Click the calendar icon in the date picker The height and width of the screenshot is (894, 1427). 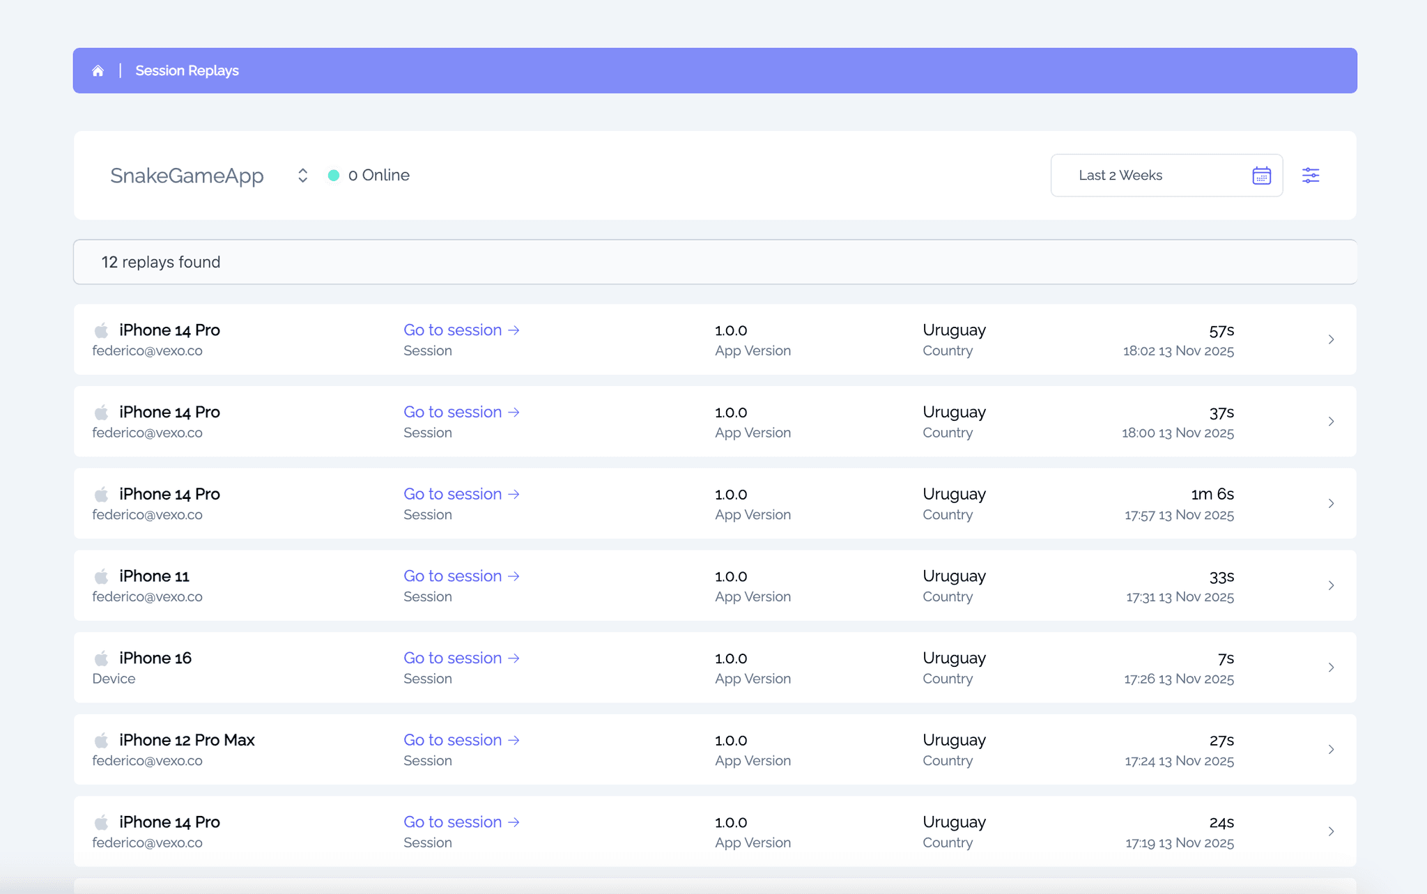(x=1261, y=176)
